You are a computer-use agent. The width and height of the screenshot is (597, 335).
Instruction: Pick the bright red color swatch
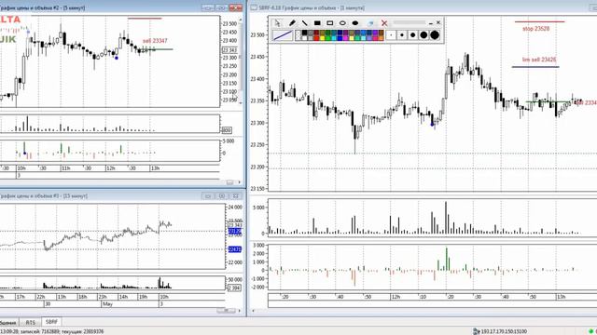pyautogui.click(x=316, y=38)
